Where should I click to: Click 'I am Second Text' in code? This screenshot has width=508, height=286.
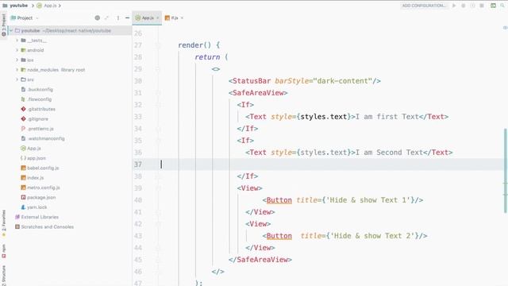click(389, 152)
